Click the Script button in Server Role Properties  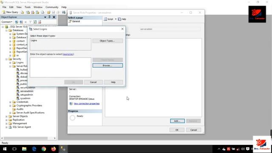(x=109, y=19)
